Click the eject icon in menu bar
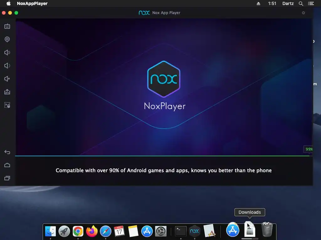321x240 pixels. point(258,3)
